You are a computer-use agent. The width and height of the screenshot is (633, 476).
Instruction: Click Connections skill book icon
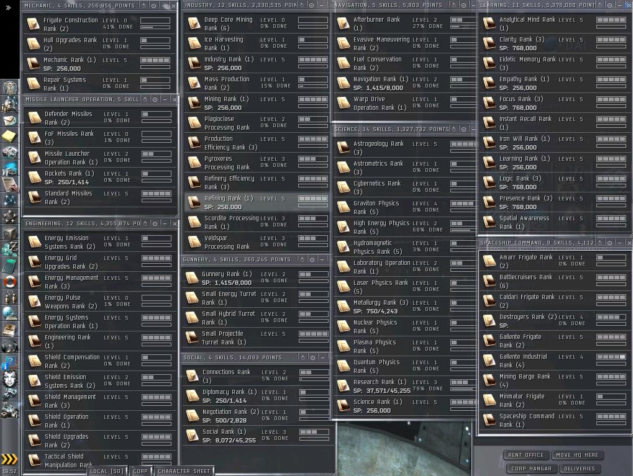192,376
